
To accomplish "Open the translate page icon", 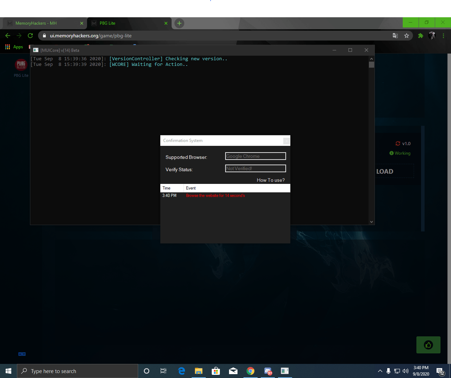I will [395, 36].
